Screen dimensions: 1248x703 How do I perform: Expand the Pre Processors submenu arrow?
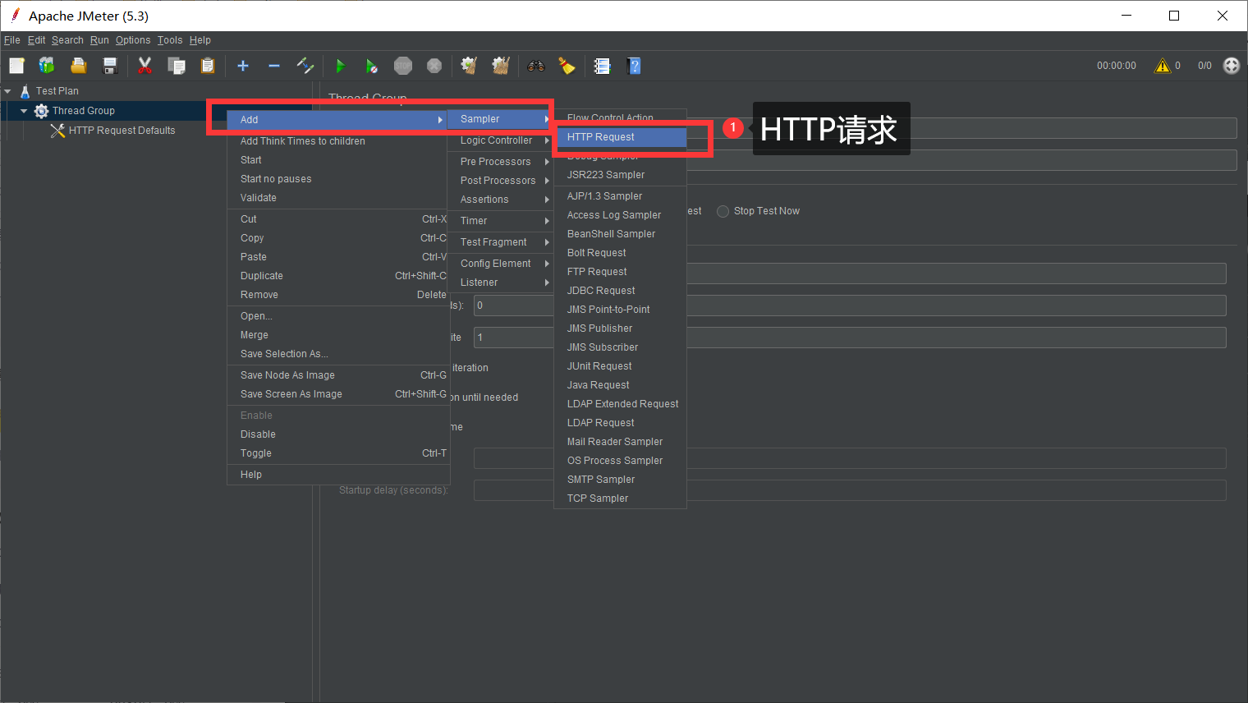click(x=547, y=162)
